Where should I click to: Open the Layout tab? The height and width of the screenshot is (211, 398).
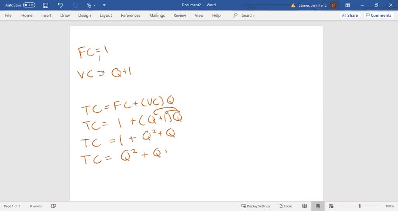point(106,15)
